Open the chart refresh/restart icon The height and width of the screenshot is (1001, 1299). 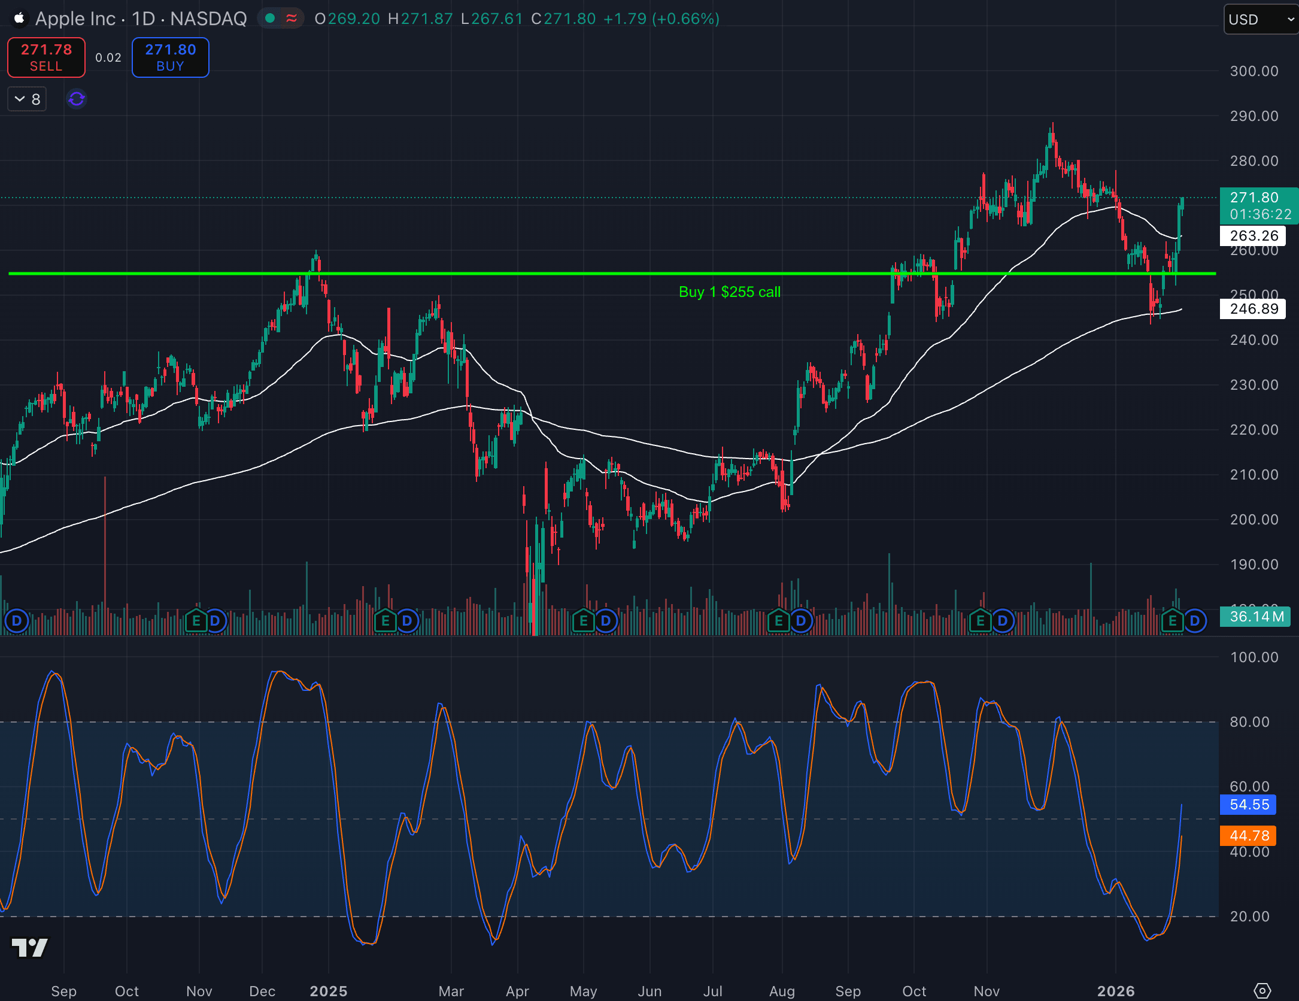pos(76,98)
